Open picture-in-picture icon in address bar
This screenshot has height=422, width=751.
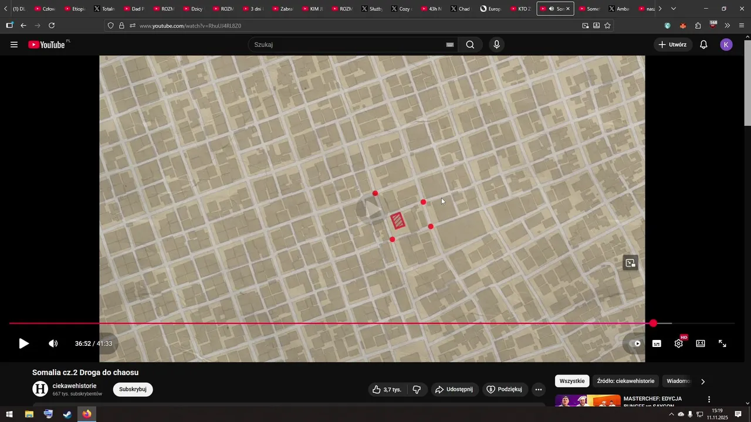[585, 25]
